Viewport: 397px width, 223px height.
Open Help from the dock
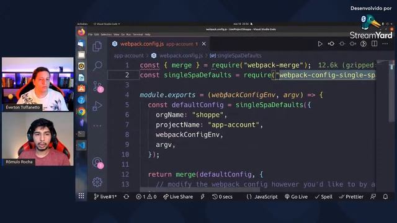pos(81,100)
